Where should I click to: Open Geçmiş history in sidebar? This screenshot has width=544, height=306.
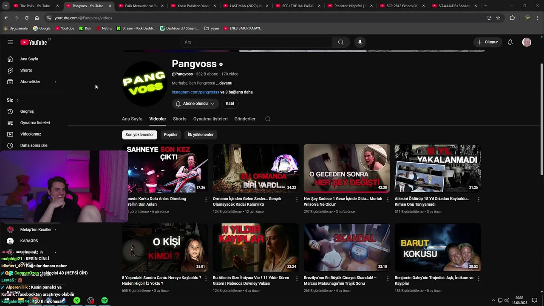click(27, 111)
